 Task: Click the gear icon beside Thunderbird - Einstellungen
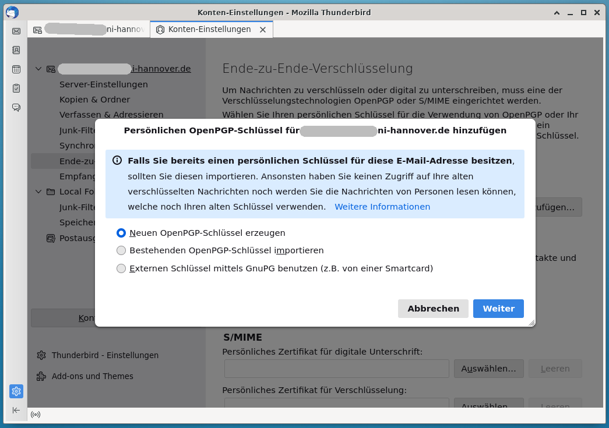coord(41,355)
